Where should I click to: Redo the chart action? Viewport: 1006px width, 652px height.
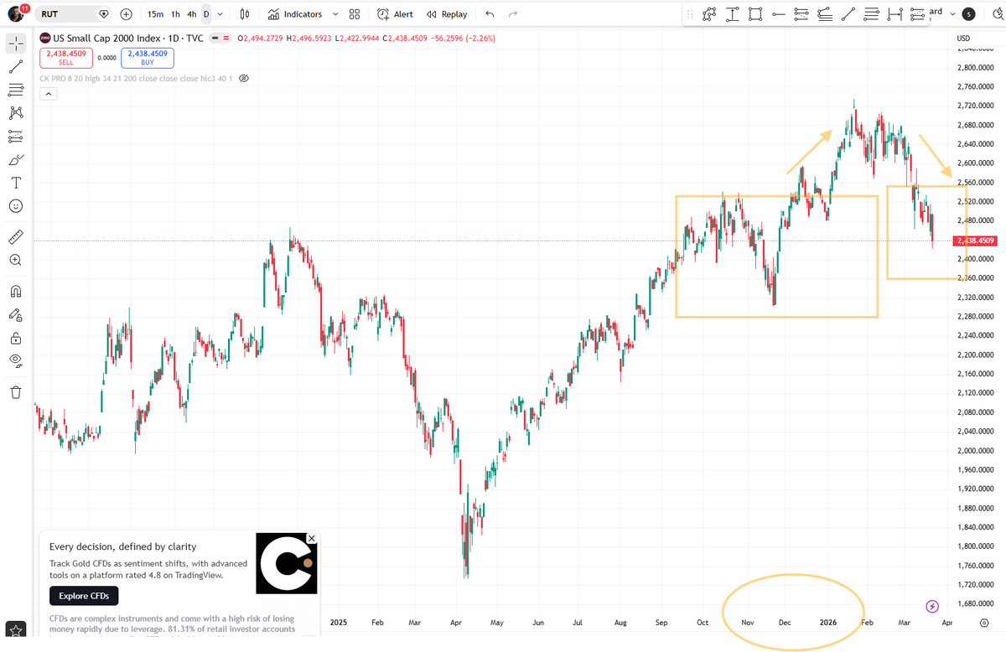click(x=513, y=14)
